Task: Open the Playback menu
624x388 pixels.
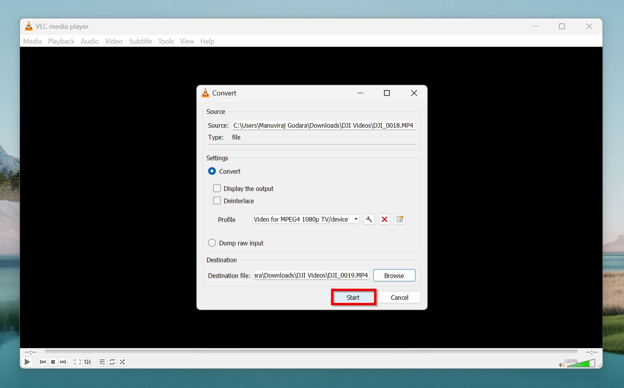Action: pyautogui.click(x=61, y=41)
